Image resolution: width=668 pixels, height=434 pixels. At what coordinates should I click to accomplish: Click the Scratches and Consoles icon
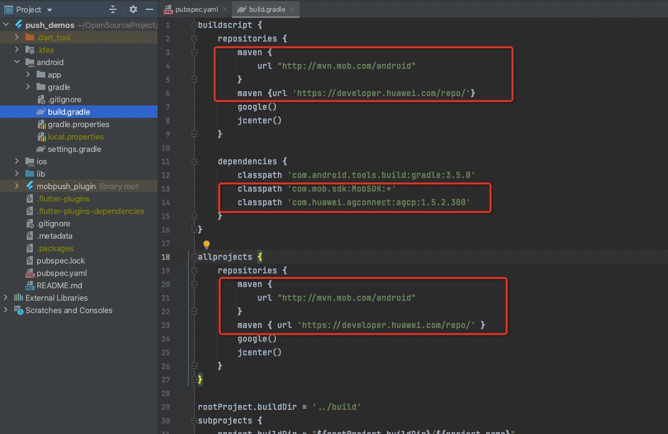point(19,310)
